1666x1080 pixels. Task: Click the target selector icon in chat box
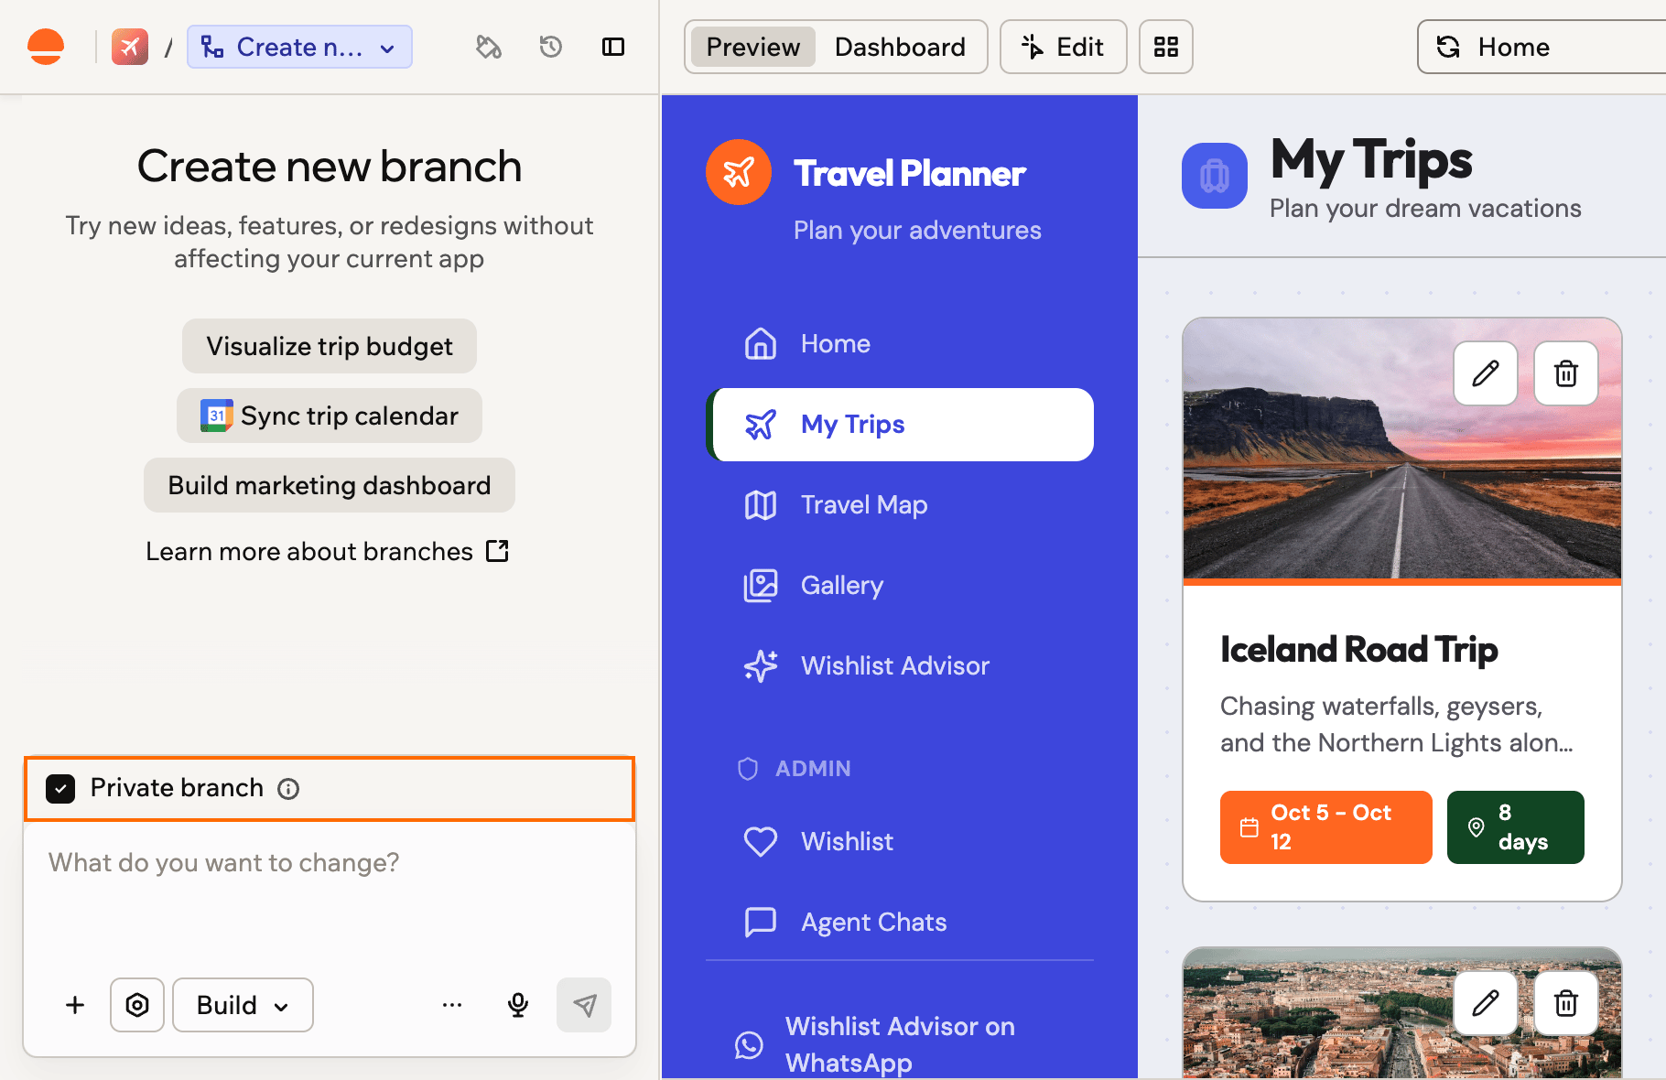(137, 1005)
